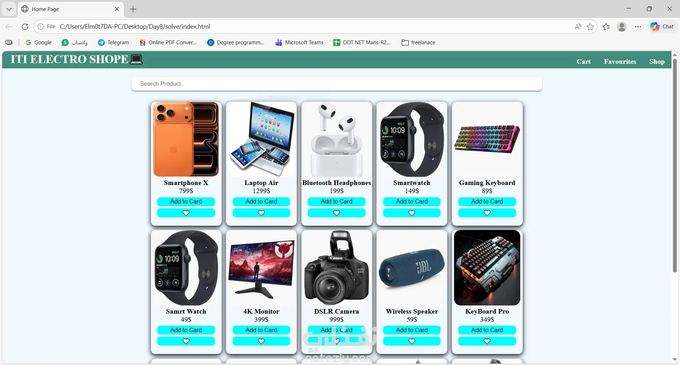The width and height of the screenshot is (680, 365).
Task: Open a new browser tab
Action: click(133, 9)
